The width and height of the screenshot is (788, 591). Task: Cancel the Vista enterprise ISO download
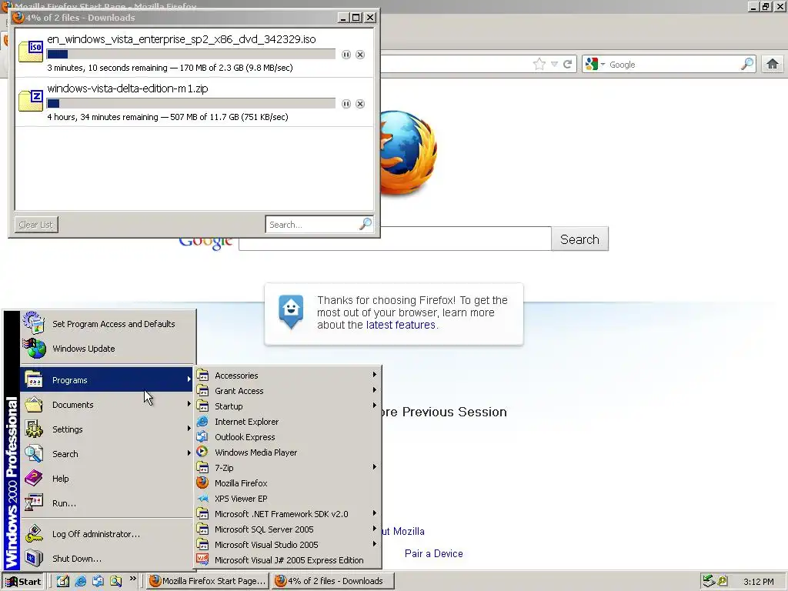point(360,55)
